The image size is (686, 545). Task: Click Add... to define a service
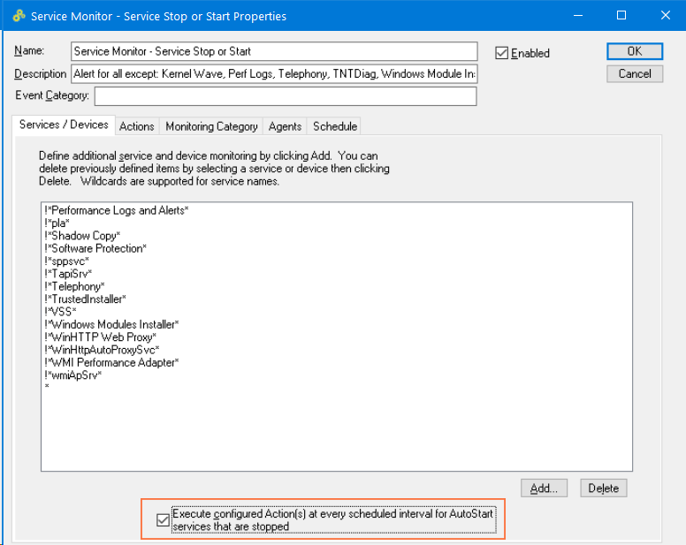544,488
